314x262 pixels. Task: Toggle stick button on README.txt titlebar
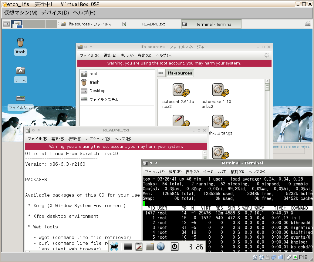[x=33, y=130]
